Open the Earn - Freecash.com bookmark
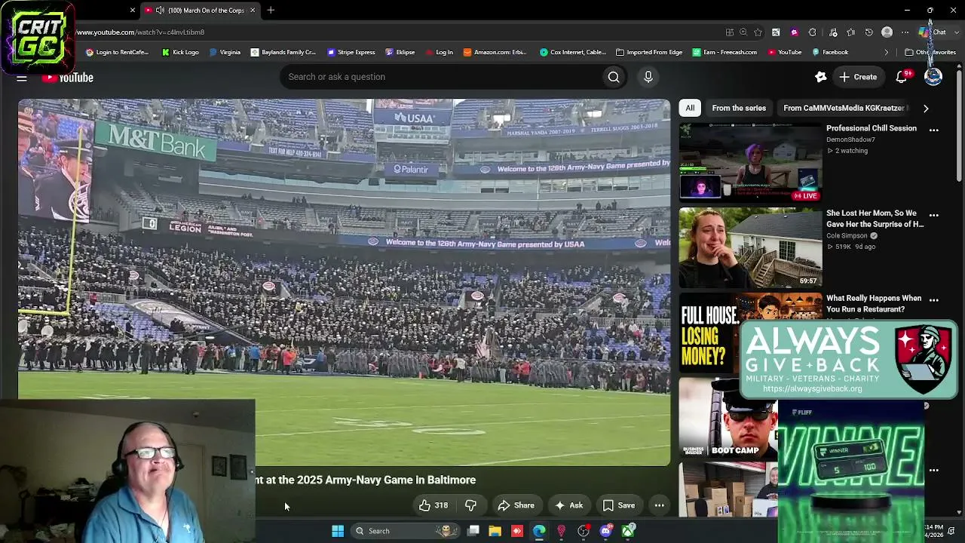Screen dimensions: 965x543 725,53
